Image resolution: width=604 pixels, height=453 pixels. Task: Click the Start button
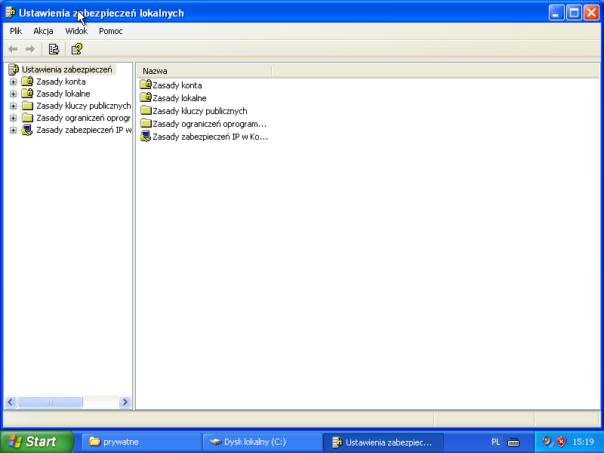coord(36,442)
